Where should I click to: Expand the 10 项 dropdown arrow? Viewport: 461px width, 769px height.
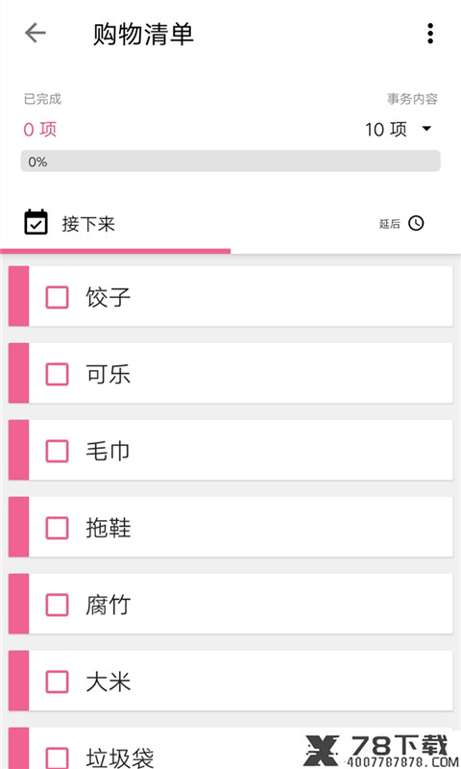click(x=426, y=129)
